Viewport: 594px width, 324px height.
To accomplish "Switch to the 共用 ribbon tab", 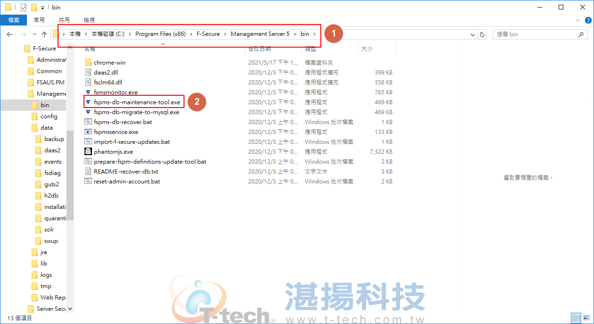I will click(64, 20).
